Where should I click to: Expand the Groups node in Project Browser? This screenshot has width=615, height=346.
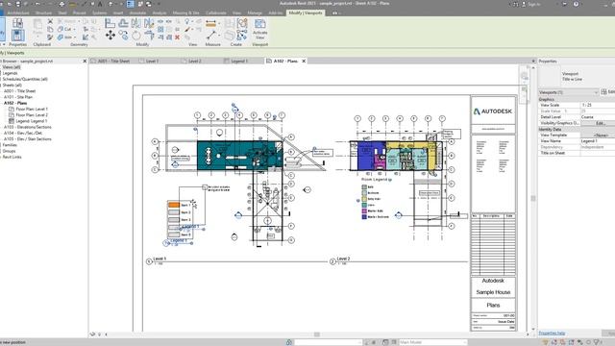(x=9, y=151)
